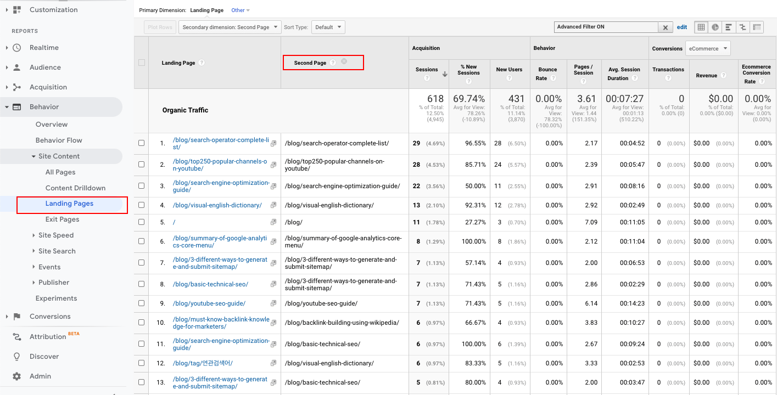This screenshot has width=777, height=395.
Task: Check row 6 summary-of-google-analytics checkbox
Action: pyautogui.click(x=141, y=241)
